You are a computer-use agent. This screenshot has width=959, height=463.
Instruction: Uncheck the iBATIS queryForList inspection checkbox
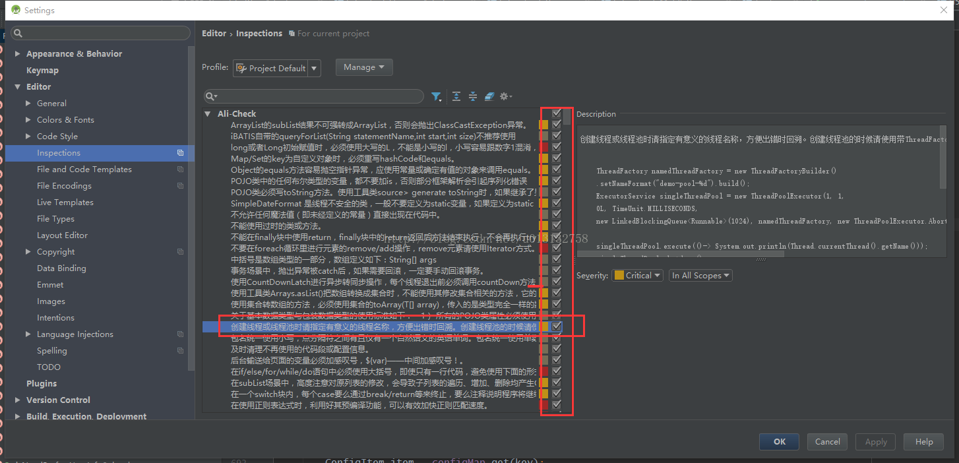pos(557,136)
